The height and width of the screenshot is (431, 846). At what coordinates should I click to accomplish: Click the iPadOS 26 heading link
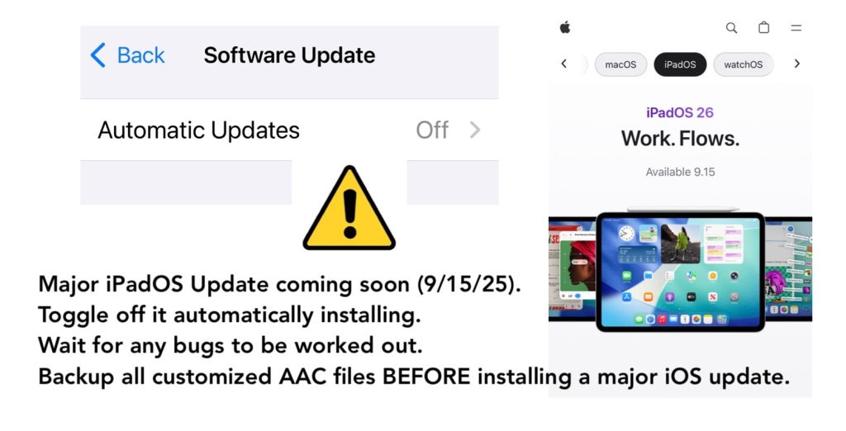point(680,113)
